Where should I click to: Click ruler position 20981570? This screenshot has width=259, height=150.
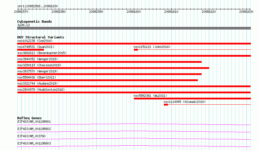tap(21, 12)
